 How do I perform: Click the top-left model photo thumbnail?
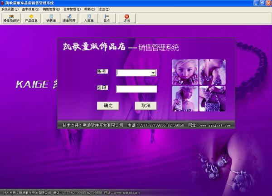[185, 72]
